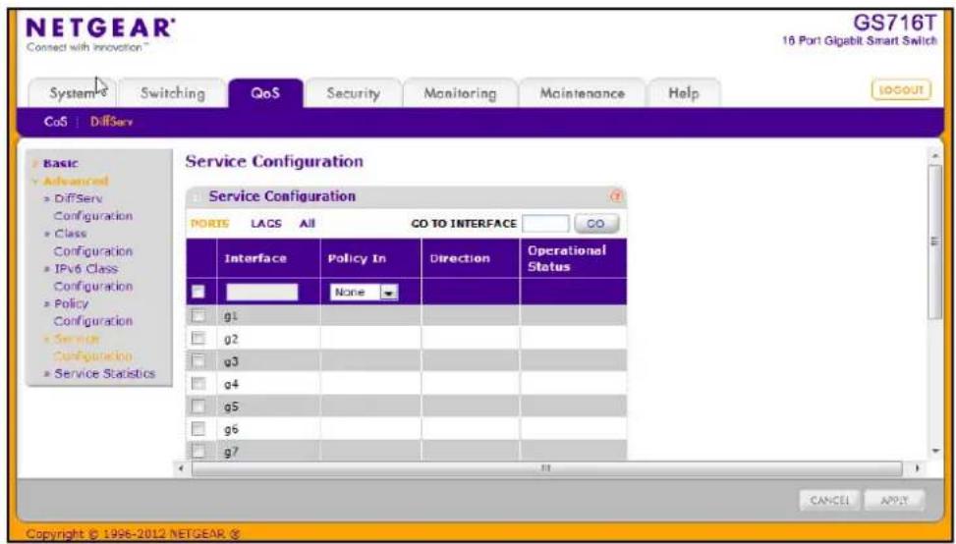Select the g6 interface row text

pos(231,429)
